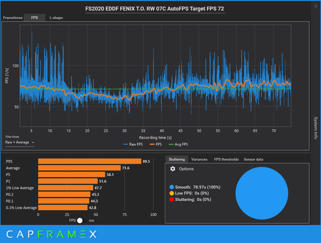The height and width of the screenshot is (243, 321).
Task: Click the P1 bar value 51.6
Action: tap(103, 181)
